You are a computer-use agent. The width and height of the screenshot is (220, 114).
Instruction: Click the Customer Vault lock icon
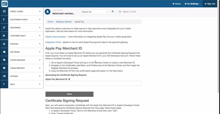[x=4, y=36]
